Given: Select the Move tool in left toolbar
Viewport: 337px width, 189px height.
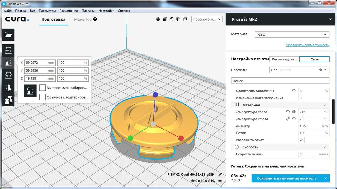Looking at the screenshot, I should click(8, 50).
